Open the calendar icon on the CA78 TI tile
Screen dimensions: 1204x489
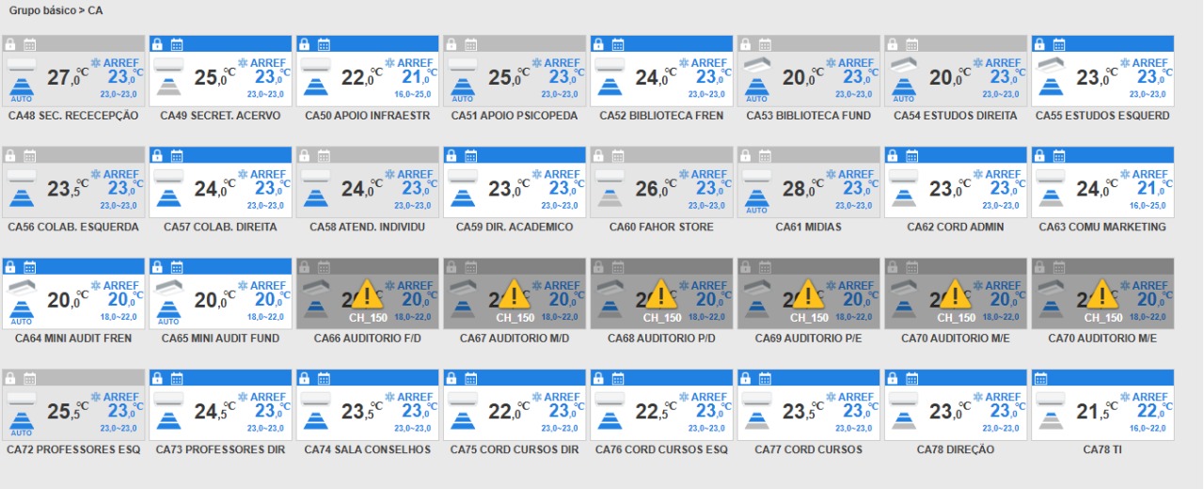[1039, 378]
